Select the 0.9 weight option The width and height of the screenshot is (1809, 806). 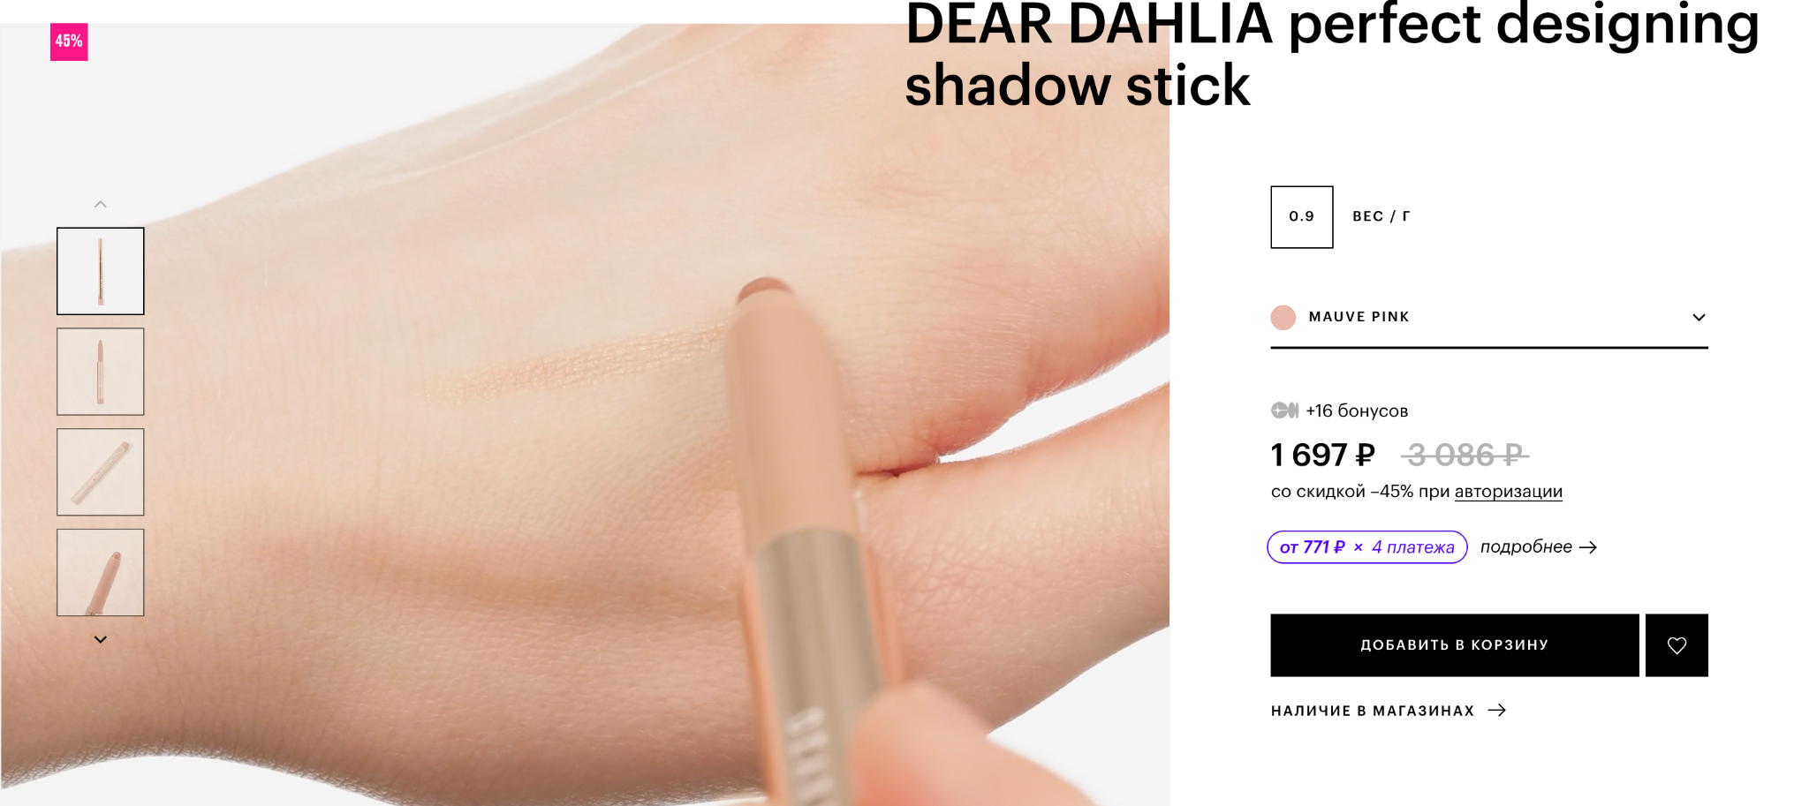[x=1302, y=217]
